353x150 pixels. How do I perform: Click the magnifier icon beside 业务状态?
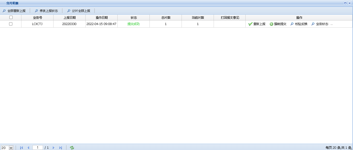pos(313,24)
